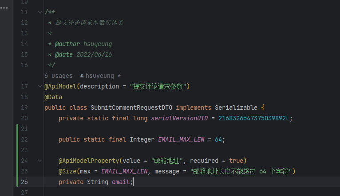Click the three-dots more options icon
Image resolution: width=340 pixels, height=196 pixels.
[4, 8]
